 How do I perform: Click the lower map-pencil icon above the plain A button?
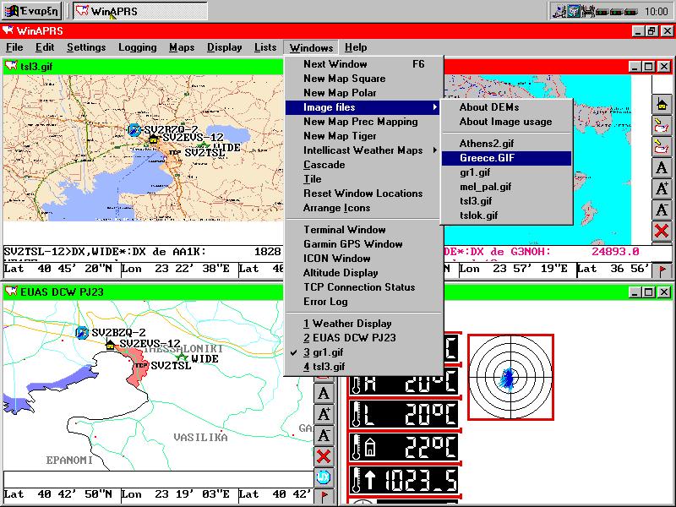click(x=662, y=146)
